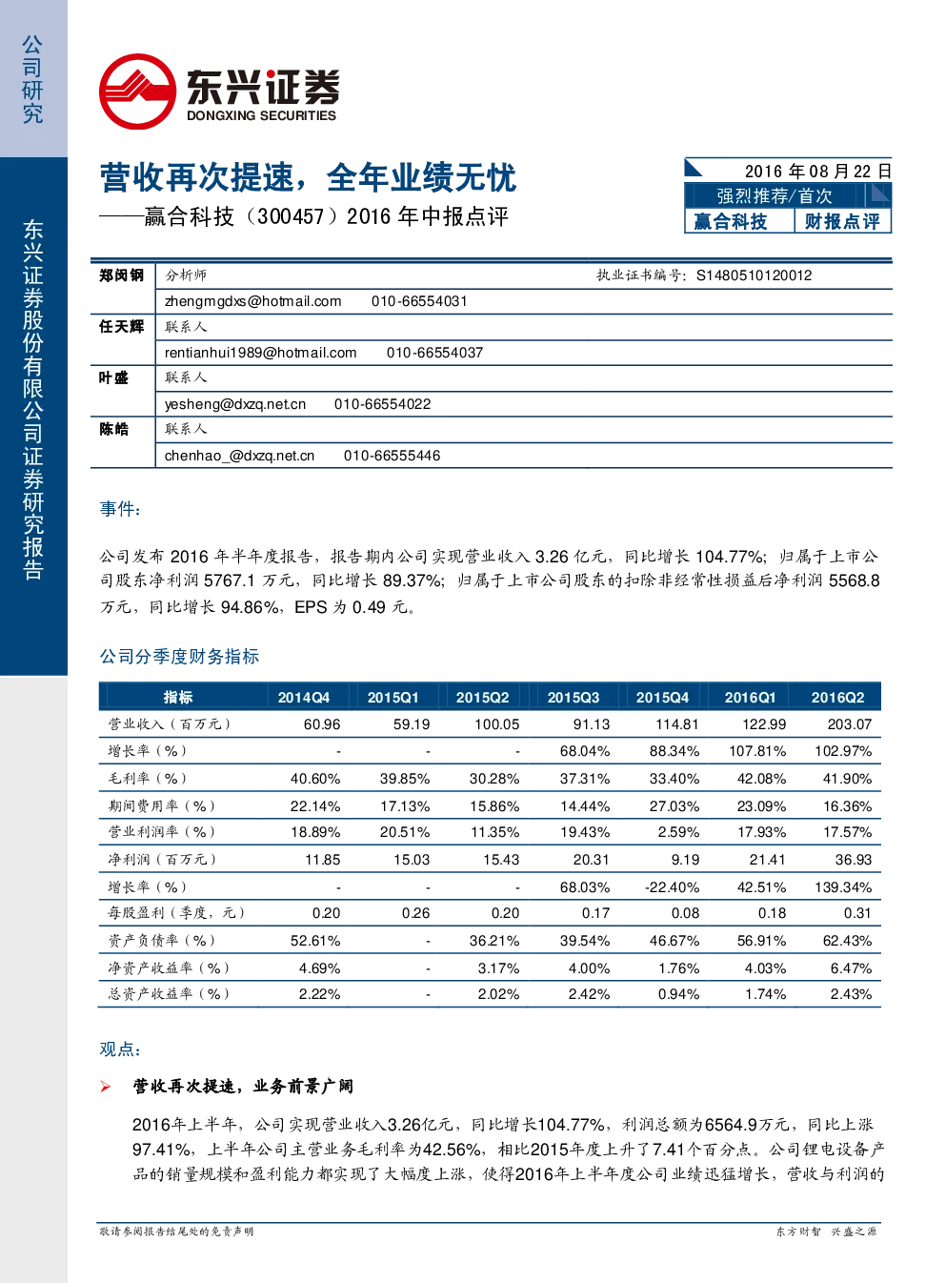
Task: Select the title 营收再次提速,全年业绩无忧
Action: click(x=309, y=178)
